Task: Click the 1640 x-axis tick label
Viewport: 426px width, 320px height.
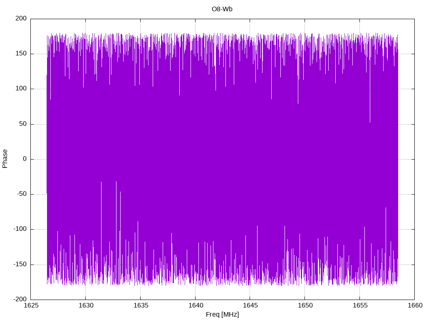Action: [x=196, y=305]
